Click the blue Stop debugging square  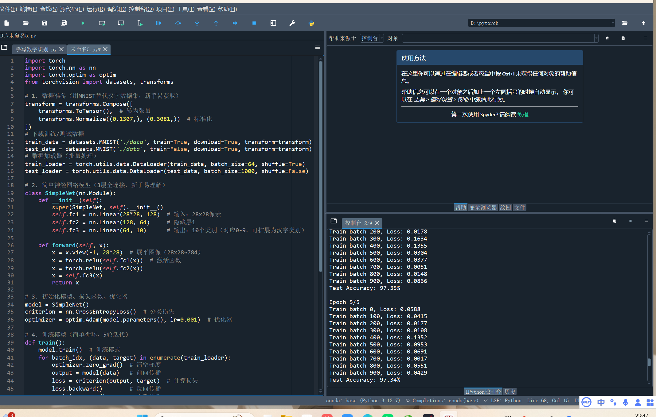point(254,23)
